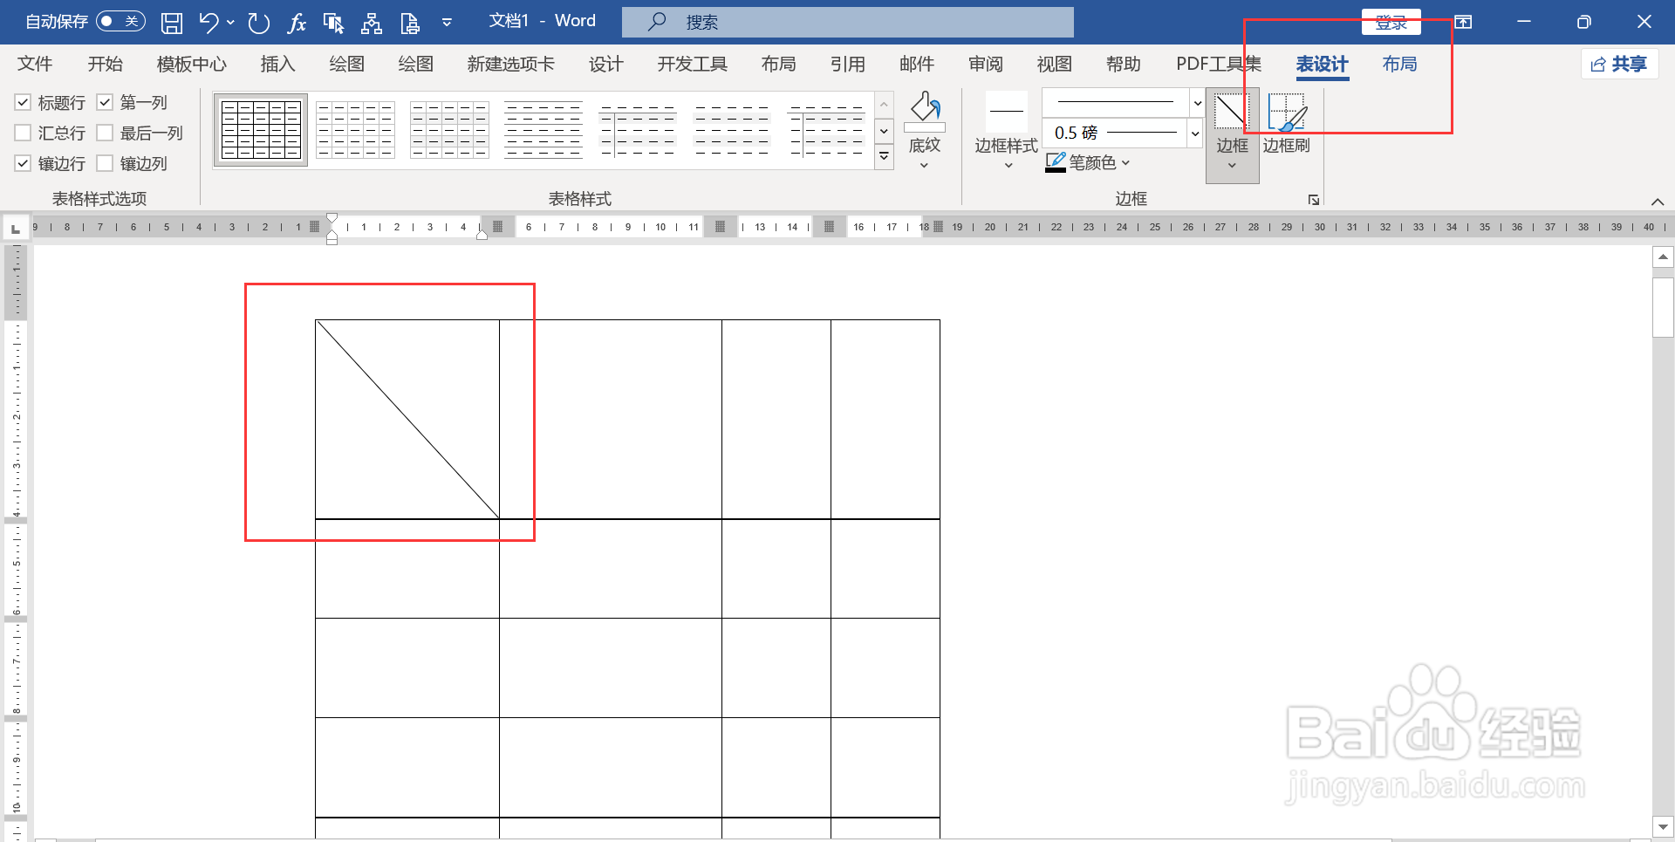Image resolution: width=1675 pixels, height=842 pixels.
Task: Select the fourth table style thumbnail
Action: 544,130
